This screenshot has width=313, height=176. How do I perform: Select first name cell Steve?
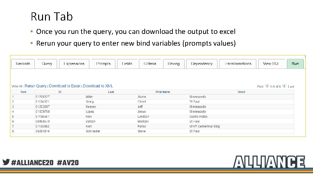[x=142, y=131]
